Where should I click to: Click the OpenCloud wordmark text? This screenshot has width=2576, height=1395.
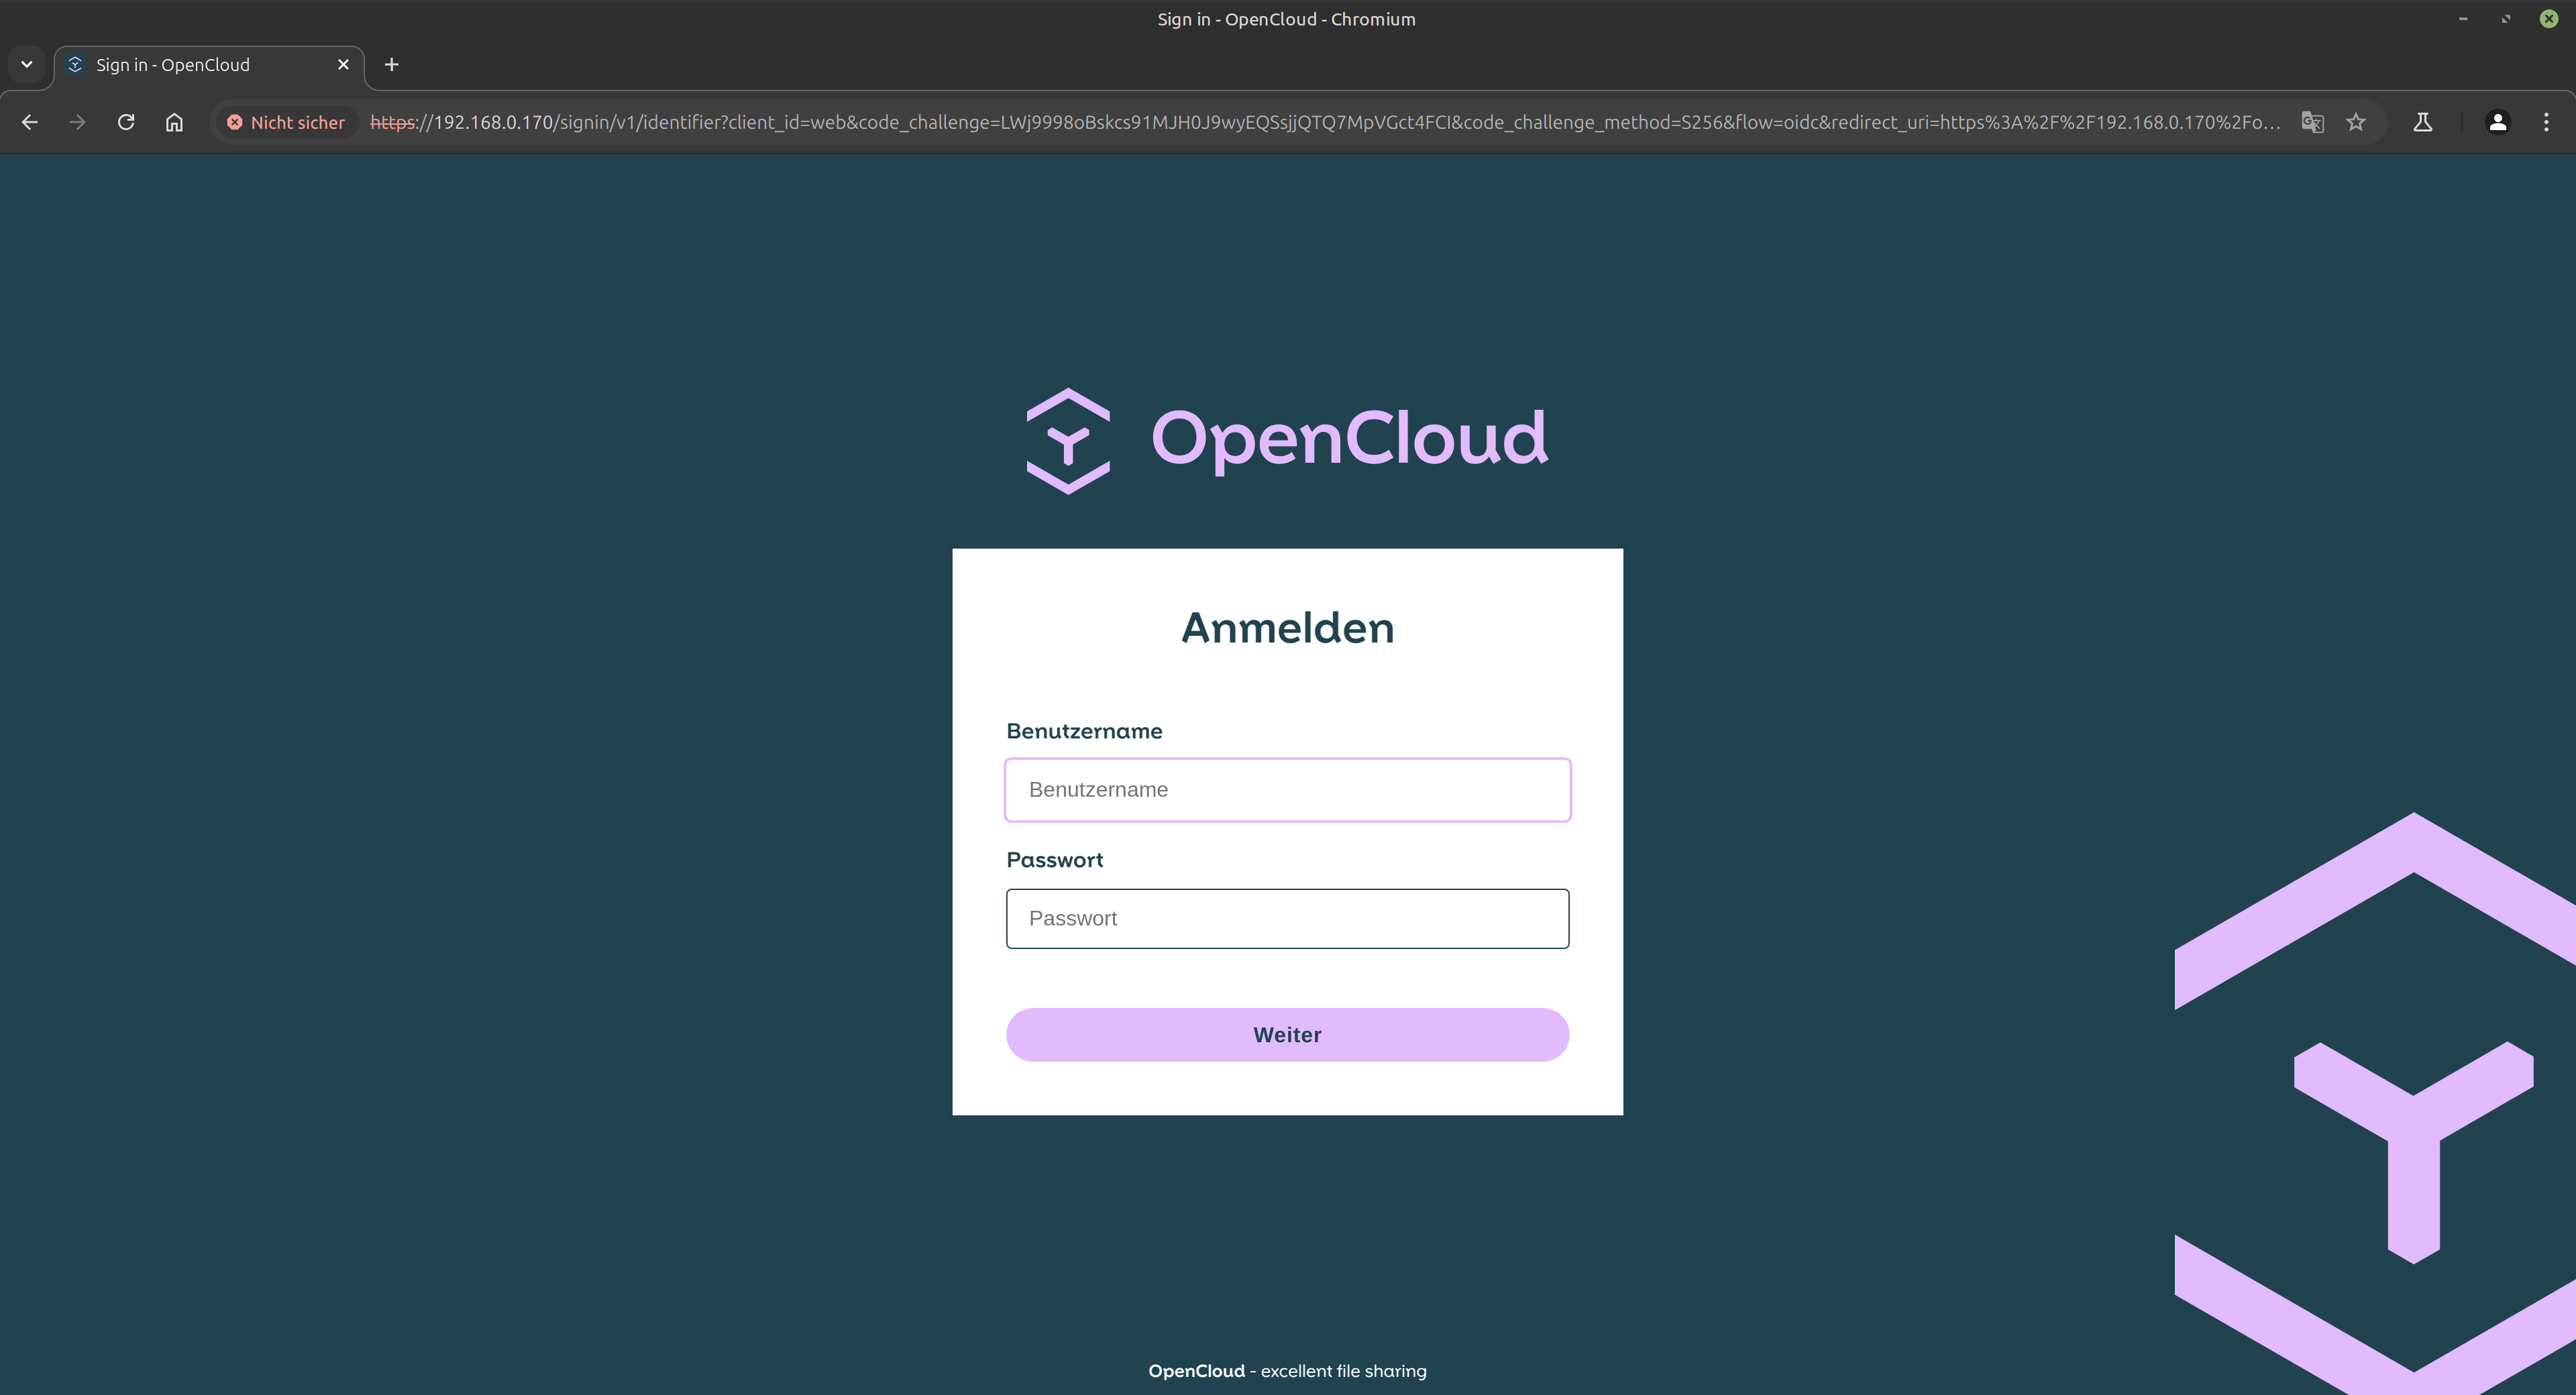[x=1350, y=441]
